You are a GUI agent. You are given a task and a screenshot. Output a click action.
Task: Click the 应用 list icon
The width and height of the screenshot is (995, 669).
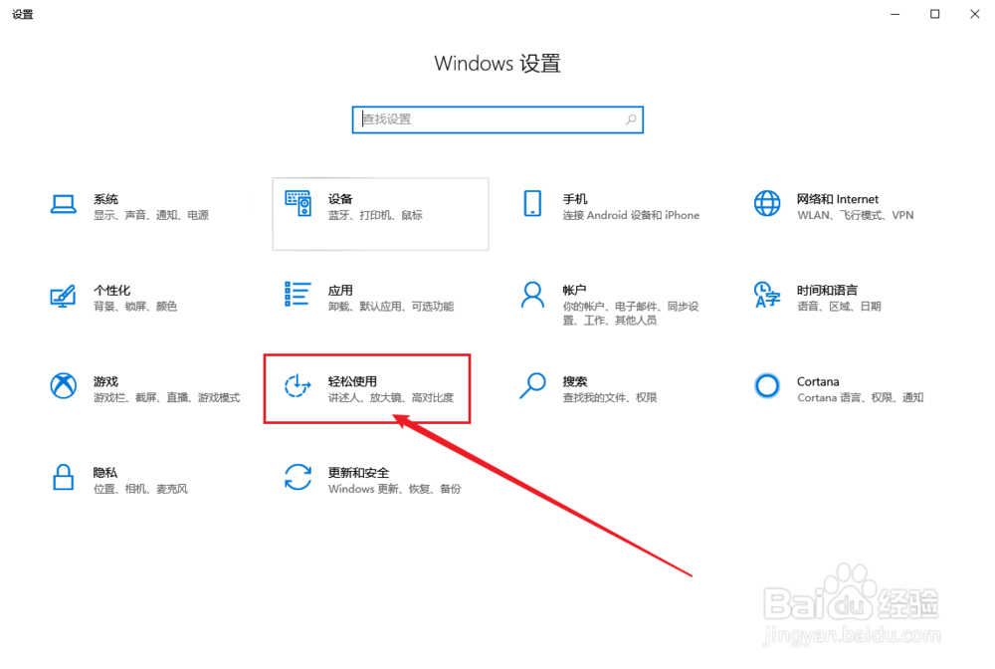(x=297, y=295)
